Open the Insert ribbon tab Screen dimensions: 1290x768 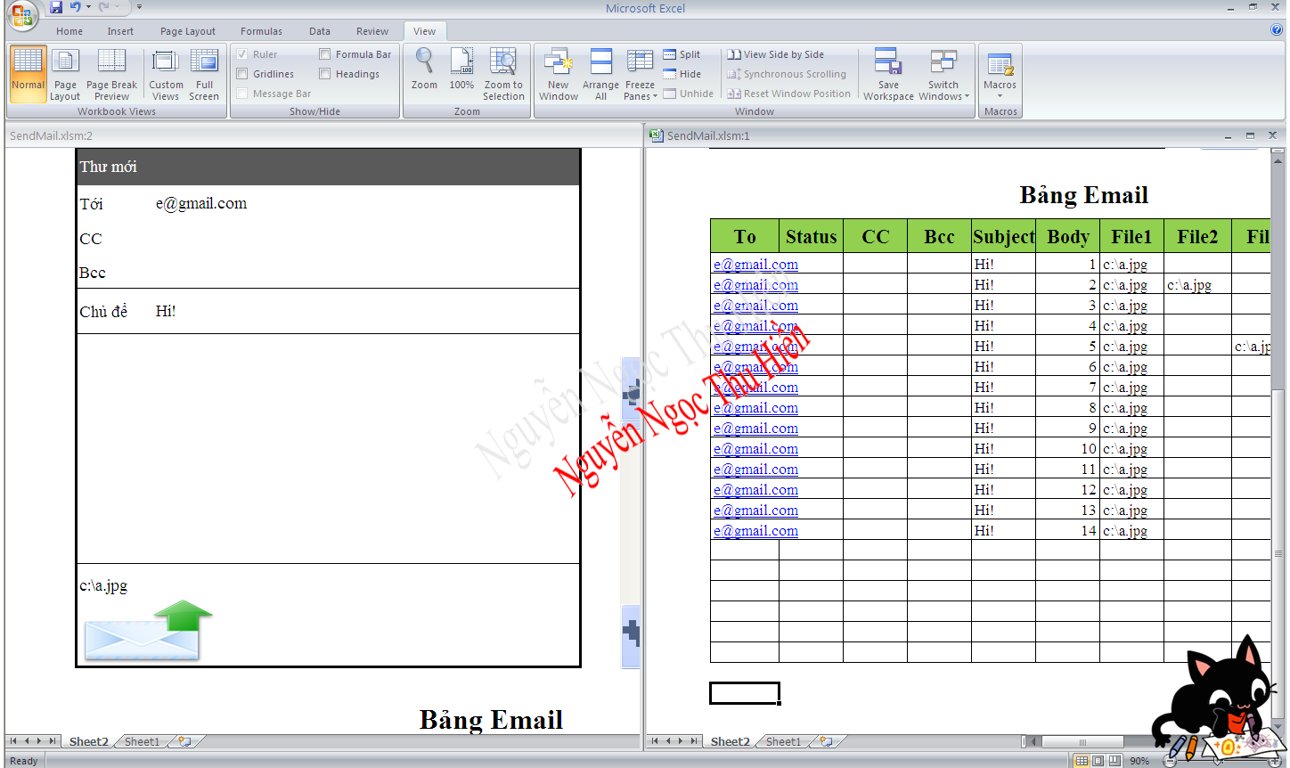[120, 31]
